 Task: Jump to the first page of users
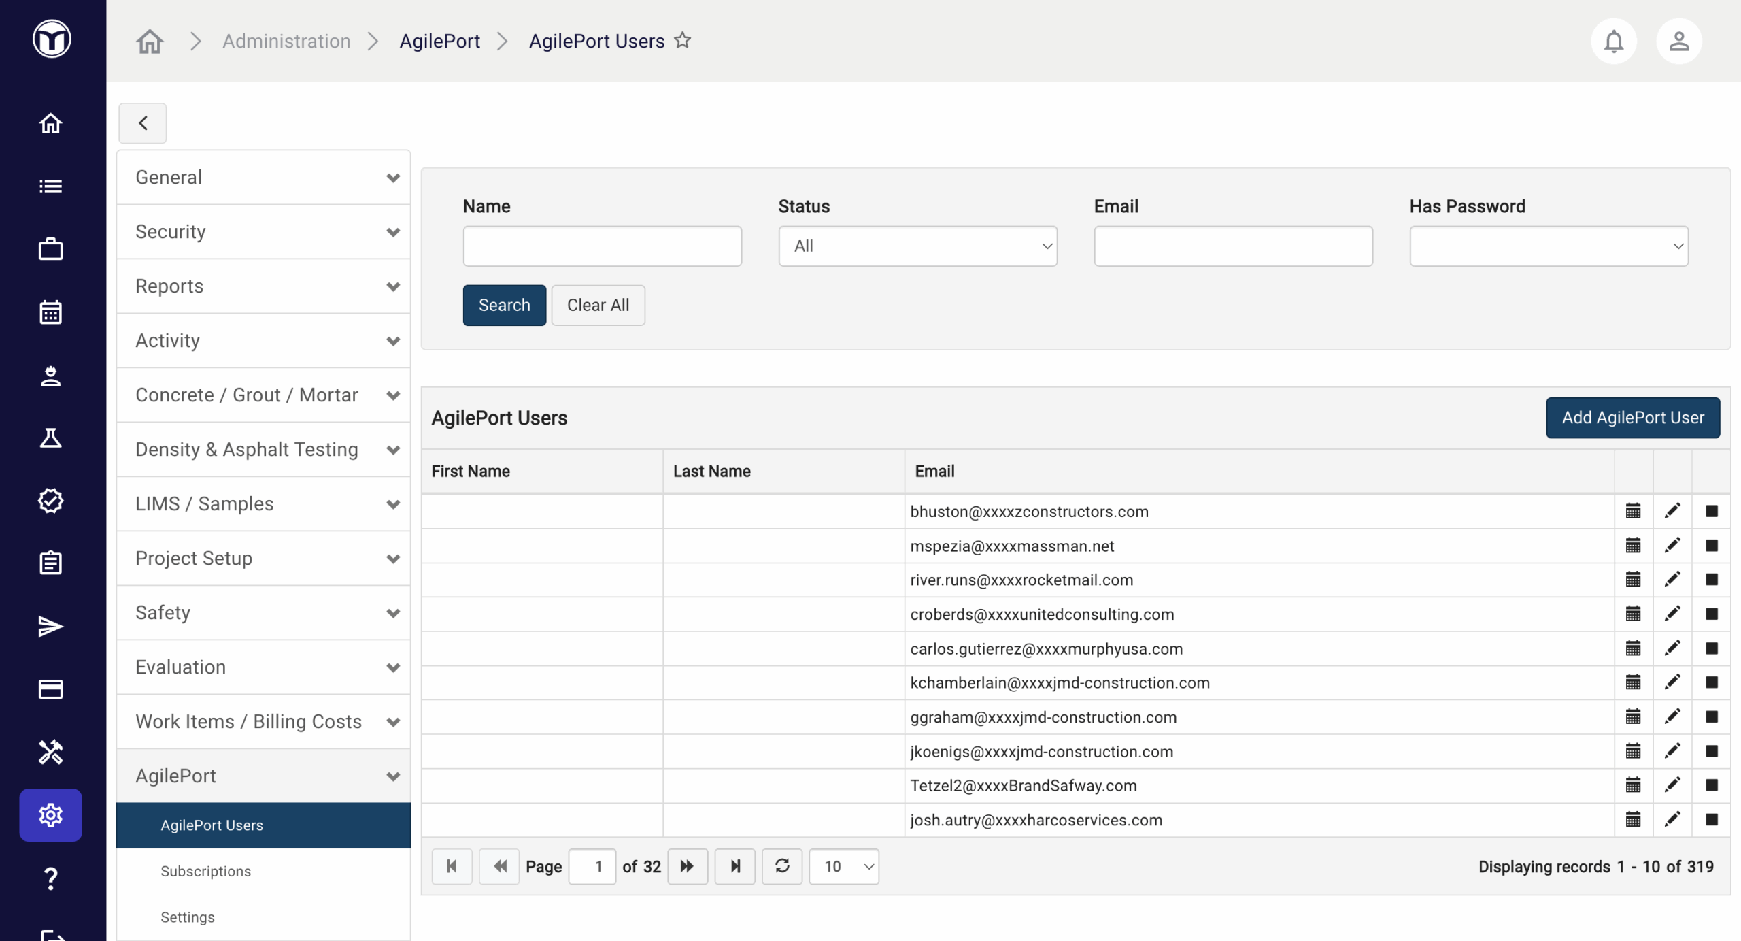click(x=452, y=866)
